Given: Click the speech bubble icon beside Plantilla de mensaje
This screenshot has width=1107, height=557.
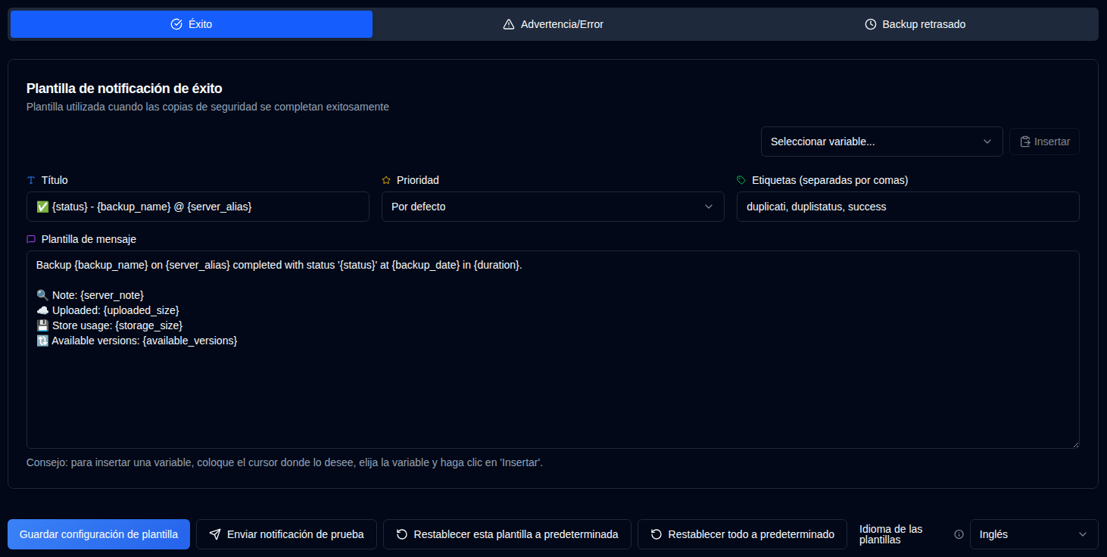Looking at the screenshot, I should pos(31,238).
